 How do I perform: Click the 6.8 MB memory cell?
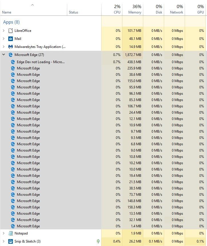133,144
